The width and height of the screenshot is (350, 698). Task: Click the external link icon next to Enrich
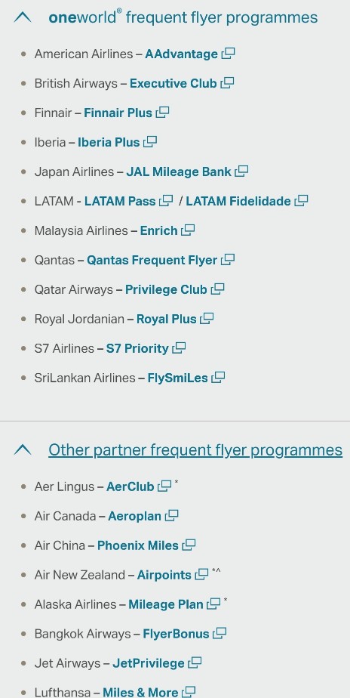click(188, 230)
